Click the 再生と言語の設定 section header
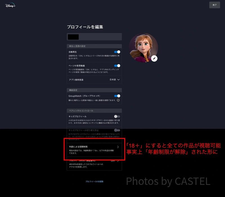This screenshot has height=197, width=225. pyautogui.click(x=77, y=46)
